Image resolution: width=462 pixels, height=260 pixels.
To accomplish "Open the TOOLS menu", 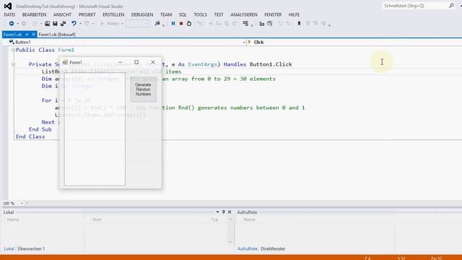I will click(201, 14).
